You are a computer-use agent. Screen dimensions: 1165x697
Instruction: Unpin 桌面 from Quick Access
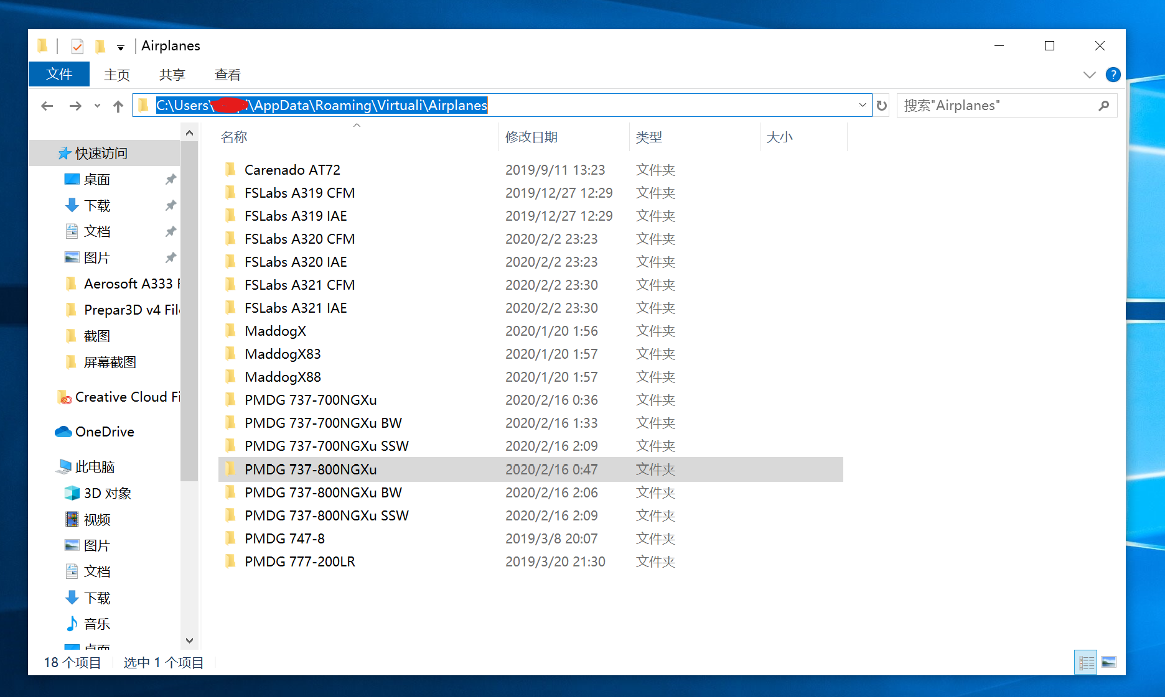(x=171, y=179)
